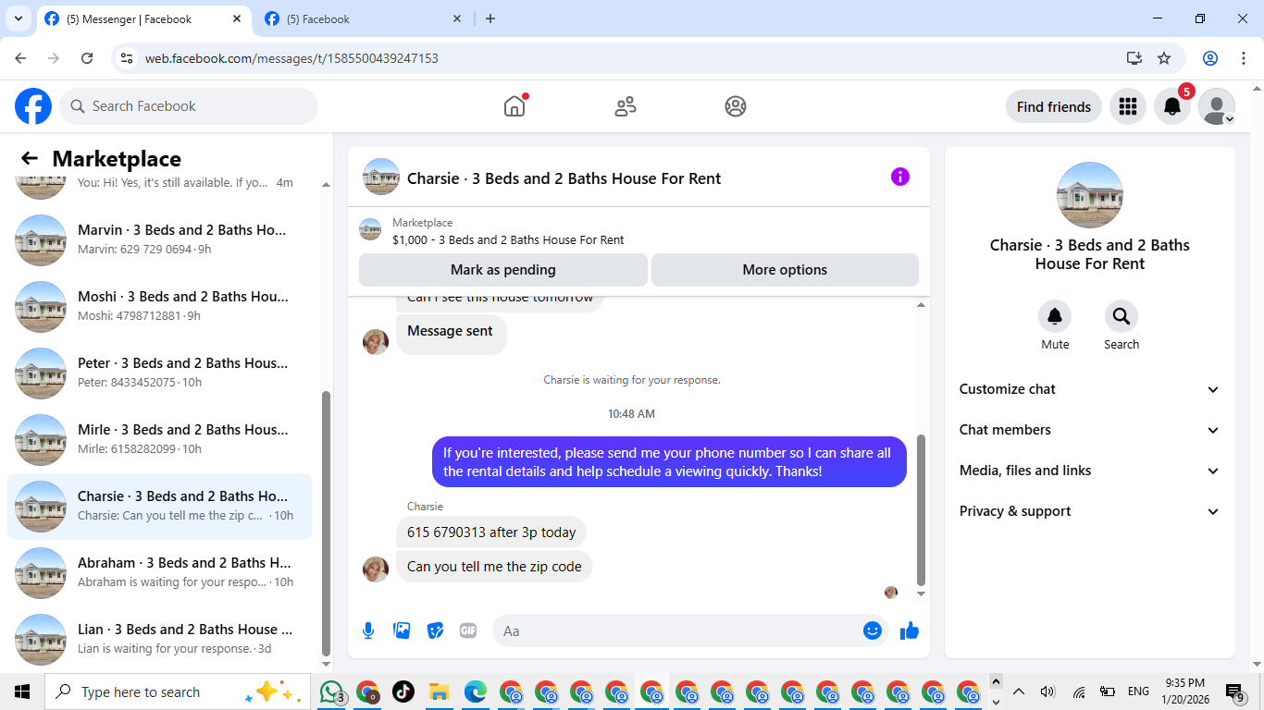
Task: Click the Find friends button
Action: pyautogui.click(x=1054, y=106)
